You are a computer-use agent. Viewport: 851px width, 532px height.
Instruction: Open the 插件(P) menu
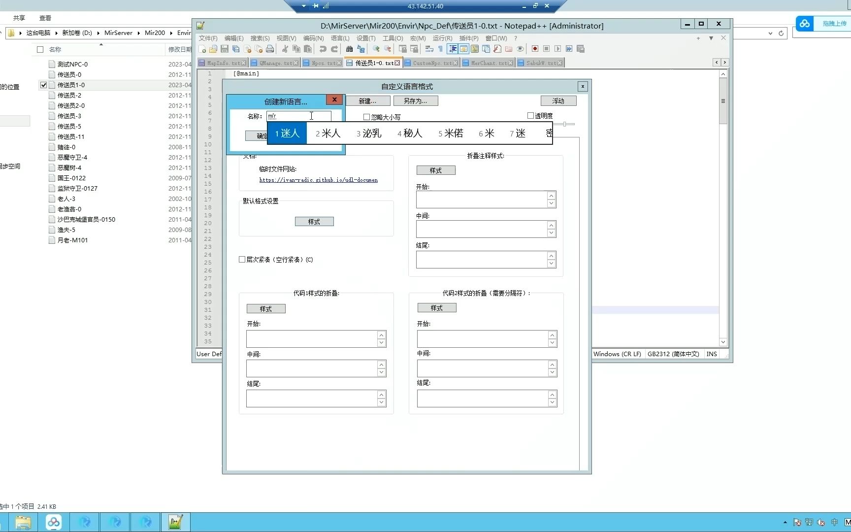pos(469,38)
